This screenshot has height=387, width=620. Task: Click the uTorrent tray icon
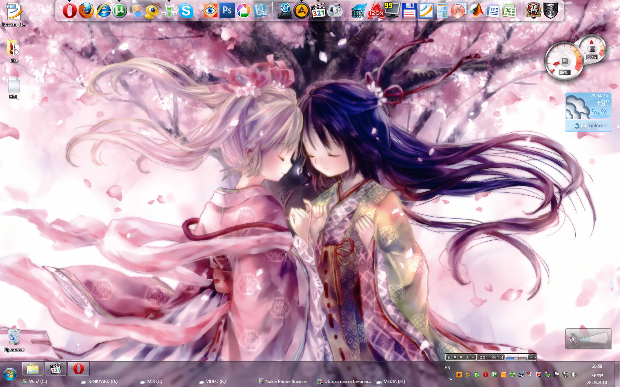pyautogui.click(x=495, y=374)
